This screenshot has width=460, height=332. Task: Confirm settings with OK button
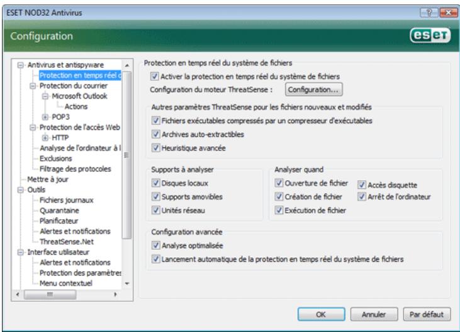(321, 314)
